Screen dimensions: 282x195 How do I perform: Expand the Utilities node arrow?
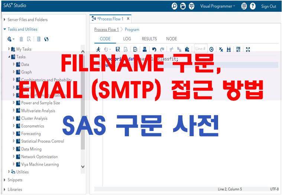pyautogui.click(x=9, y=172)
